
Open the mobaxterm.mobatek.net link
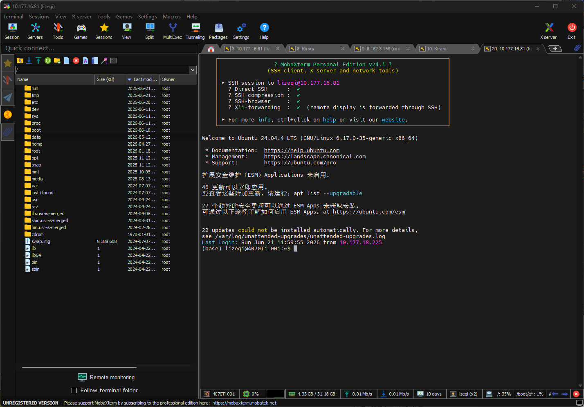pyautogui.click(x=244, y=403)
